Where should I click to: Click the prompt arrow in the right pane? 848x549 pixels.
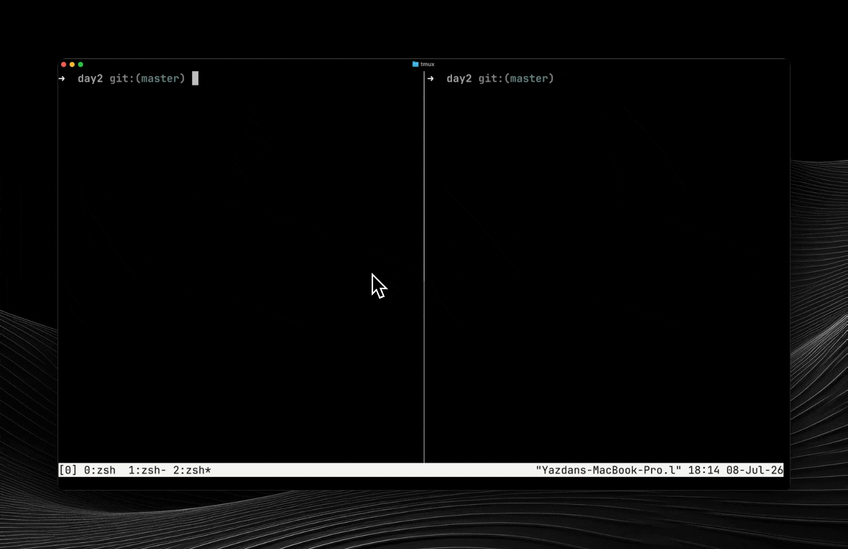431,79
